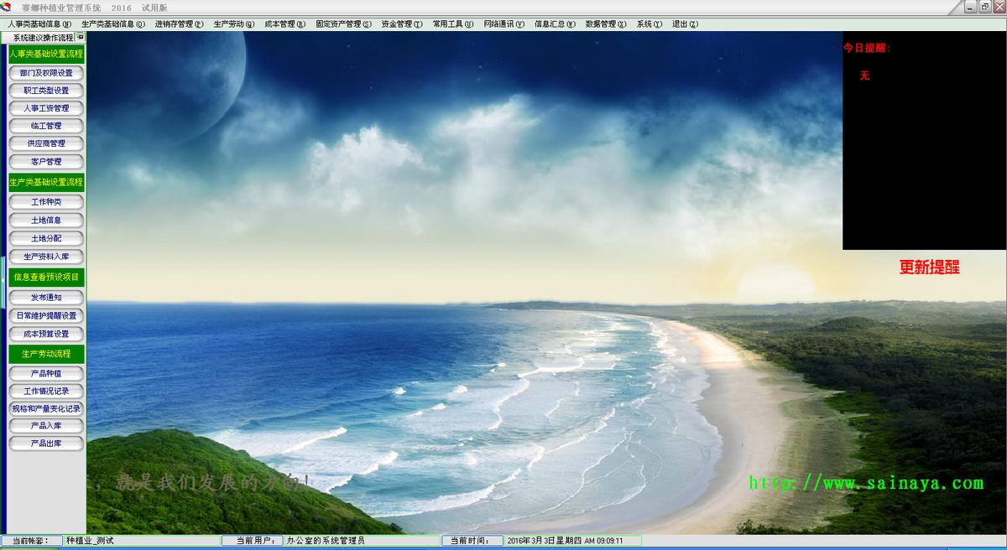Click the 当前时间 status label
The width and height of the screenshot is (1007, 550).
[x=472, y=541]
